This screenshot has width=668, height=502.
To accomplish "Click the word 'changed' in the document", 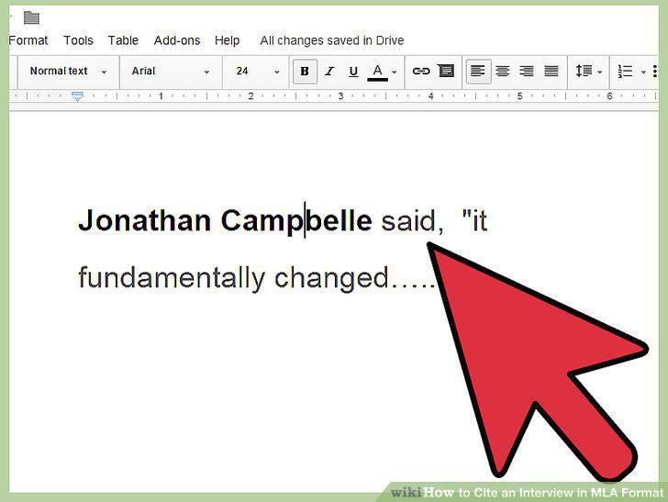I will (331, 280).
